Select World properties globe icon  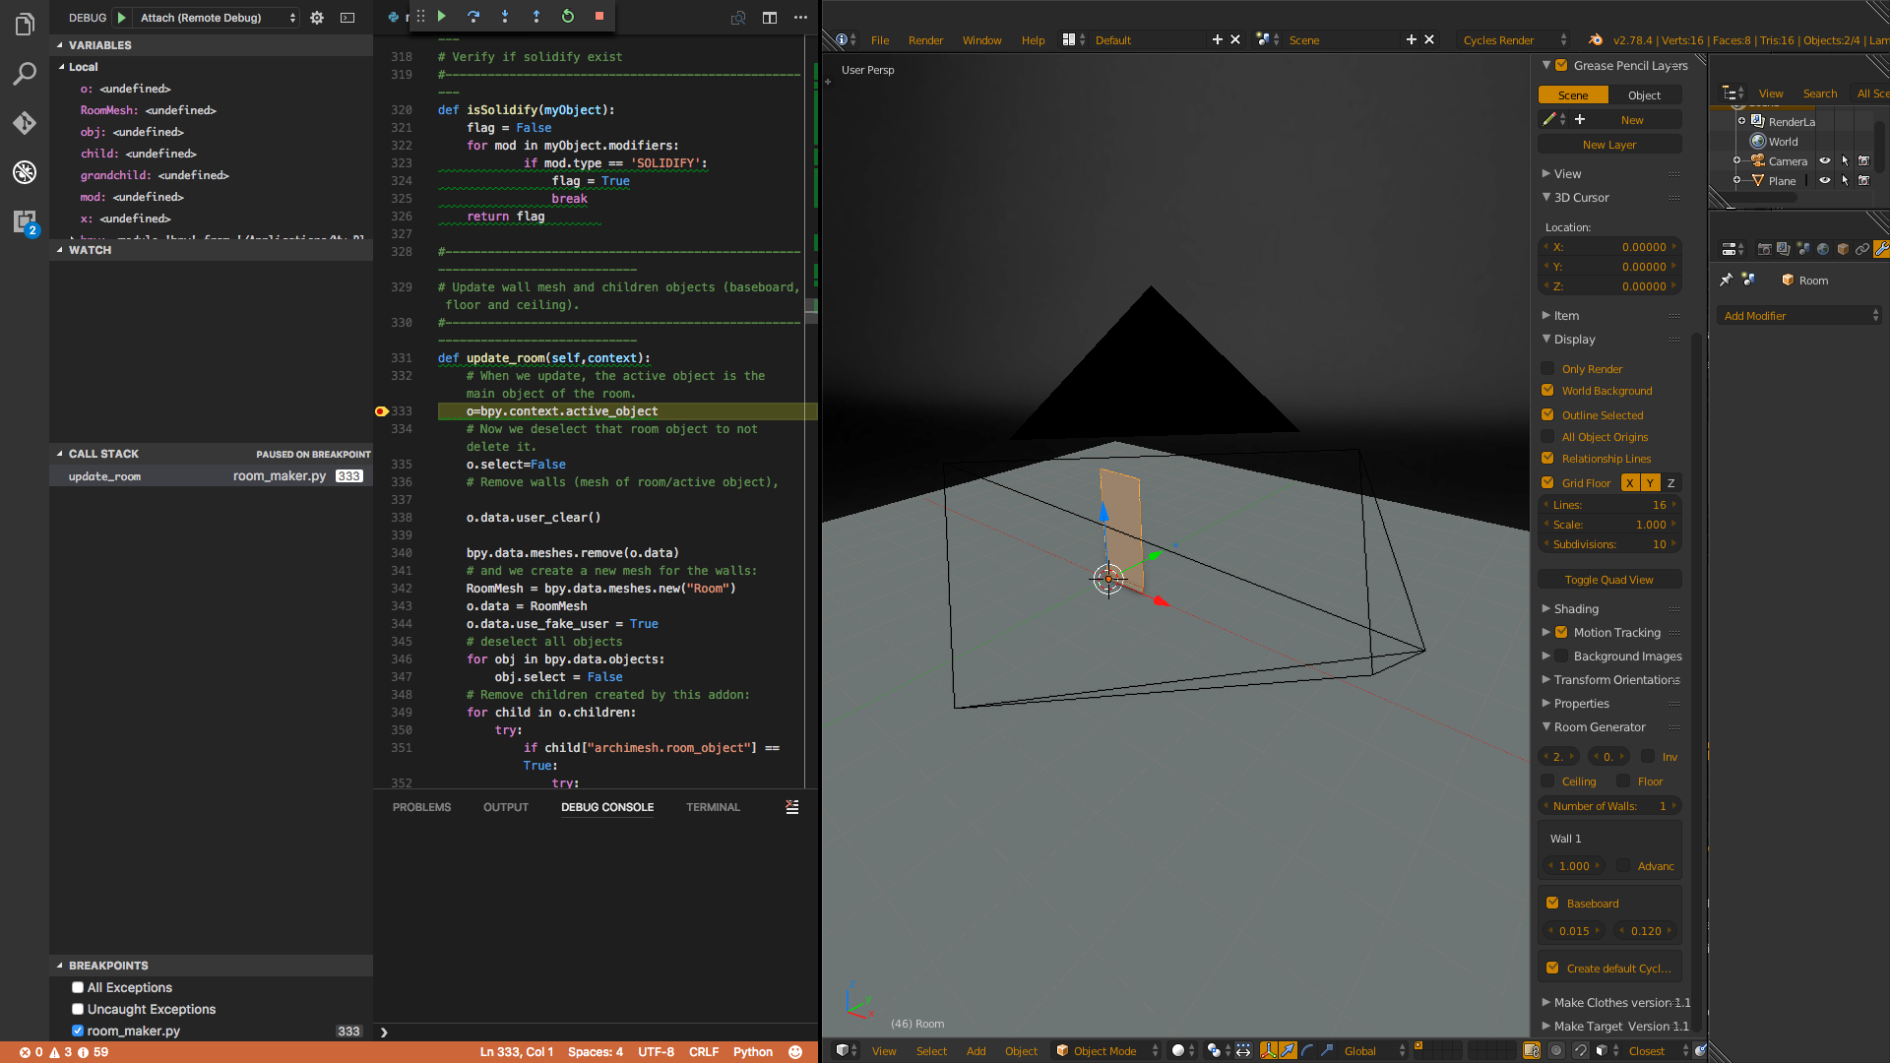[1822, 249]
